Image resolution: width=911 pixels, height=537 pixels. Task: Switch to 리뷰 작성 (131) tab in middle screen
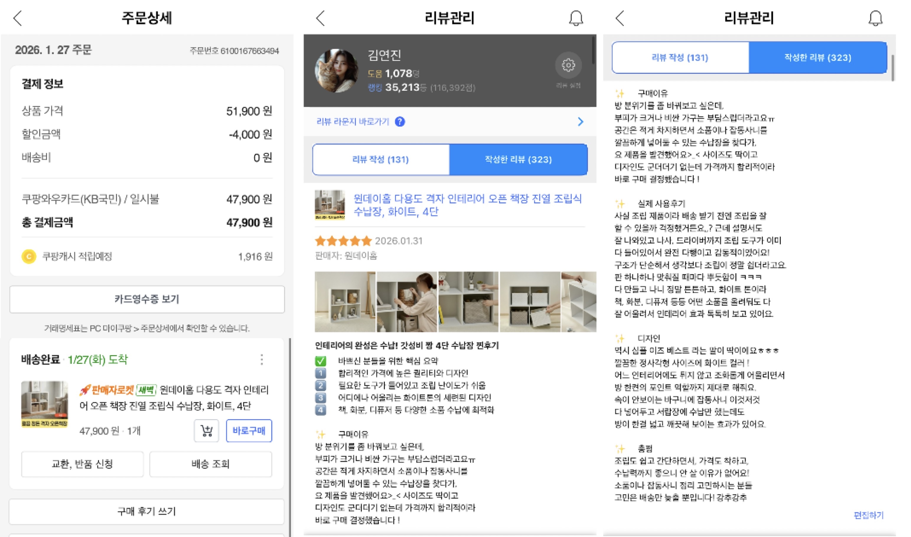point(381,160)
